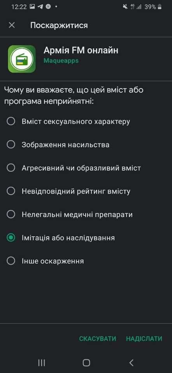The image size is (172, 373).
Task: Click the Армія FM онлайн app title
Action: pos(81,50)
